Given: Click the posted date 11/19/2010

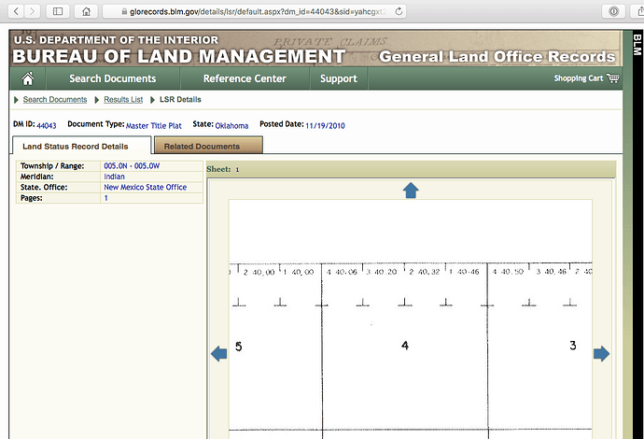Looking at the screenshot, I should click(325, 126).
